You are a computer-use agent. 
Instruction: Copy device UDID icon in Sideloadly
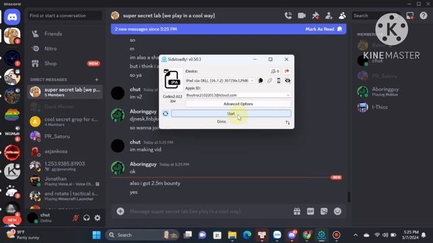tap(260, 80)
